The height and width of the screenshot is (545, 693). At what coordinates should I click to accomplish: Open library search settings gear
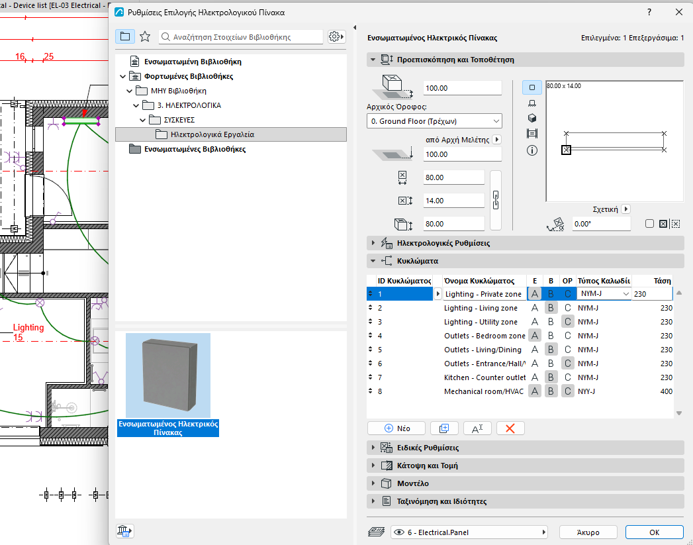pos(336,36)
